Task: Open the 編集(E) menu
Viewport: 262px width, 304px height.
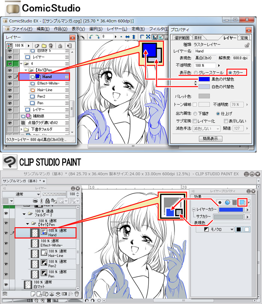Action: pos(43,29)
